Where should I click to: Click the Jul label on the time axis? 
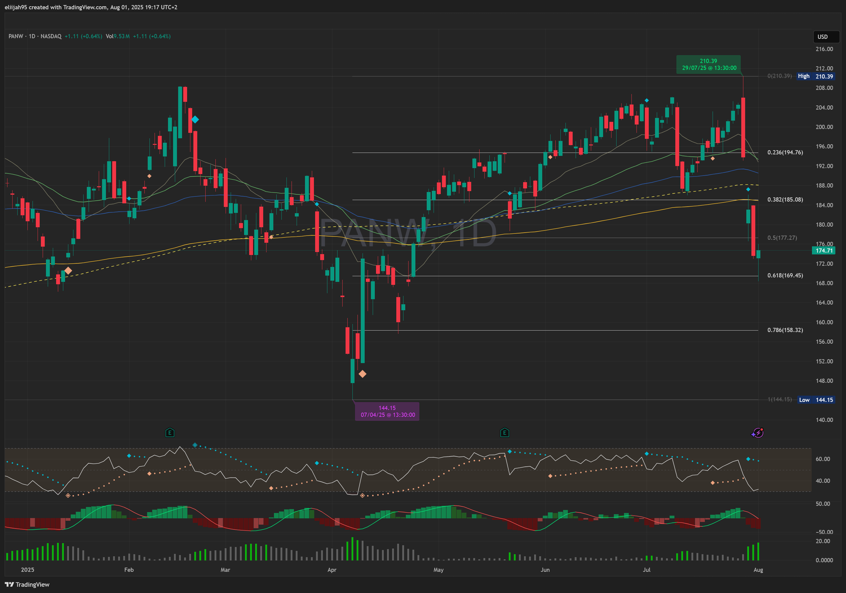[x=647, y=570]
